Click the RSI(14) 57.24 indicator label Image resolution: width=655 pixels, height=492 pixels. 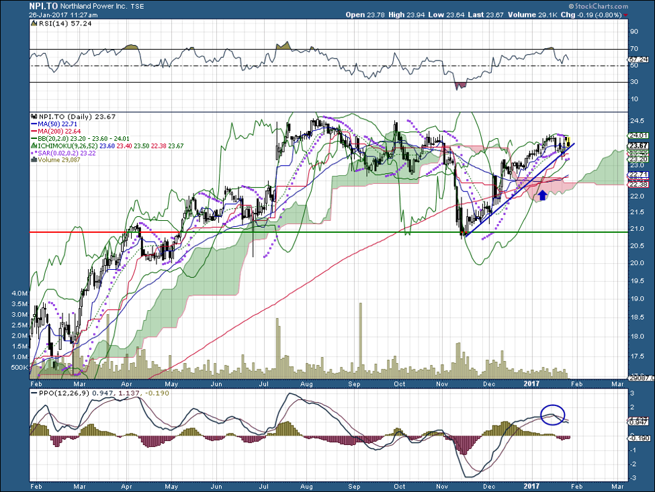[65, 23]
